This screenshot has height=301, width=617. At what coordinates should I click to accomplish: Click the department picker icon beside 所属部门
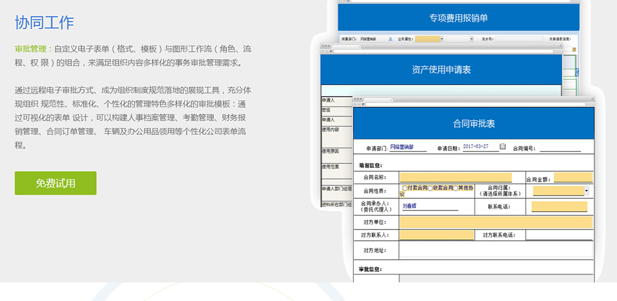pos(391,39)
